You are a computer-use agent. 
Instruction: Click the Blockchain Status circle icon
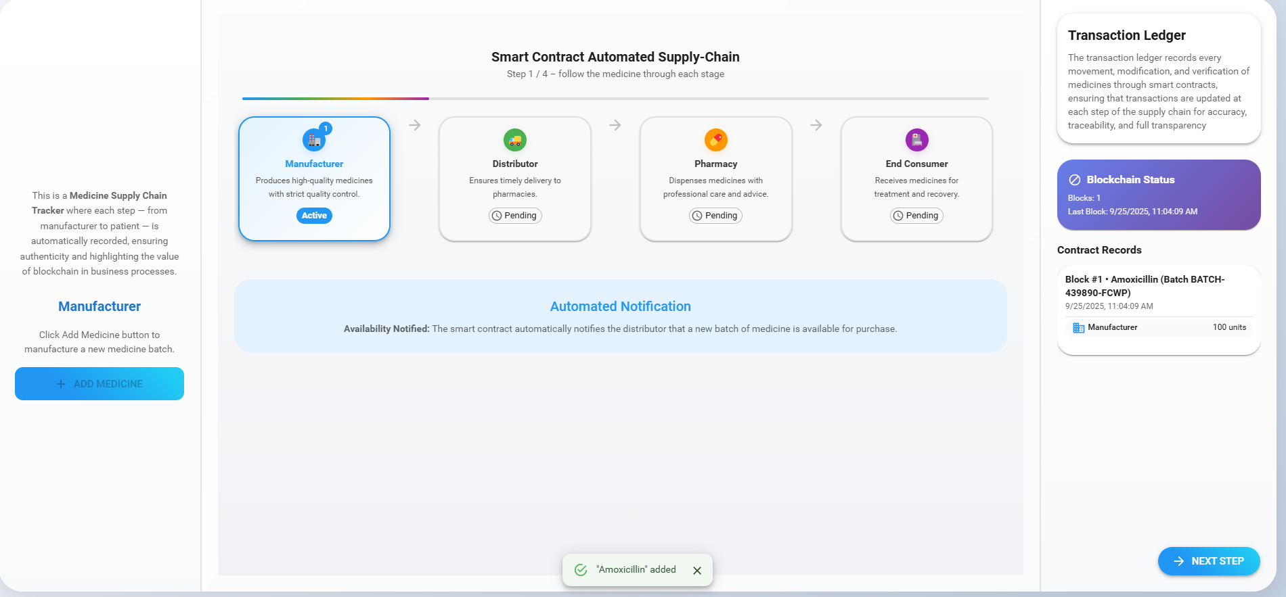[x=1074, y=180]
